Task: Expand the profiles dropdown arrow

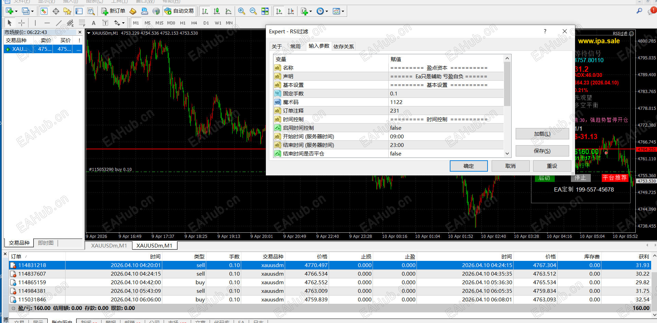Action: click(32, 11)
